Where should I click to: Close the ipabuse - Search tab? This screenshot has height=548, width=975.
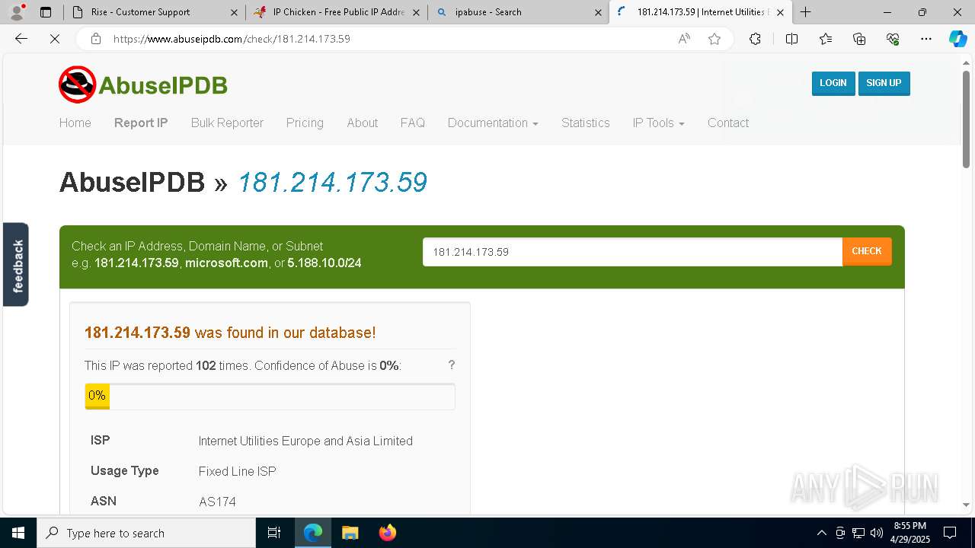pyautogui.click(x=598, y=12)
